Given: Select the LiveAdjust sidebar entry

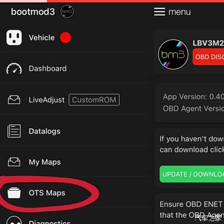Looking at the screenshot, I should tap(46, 100).
